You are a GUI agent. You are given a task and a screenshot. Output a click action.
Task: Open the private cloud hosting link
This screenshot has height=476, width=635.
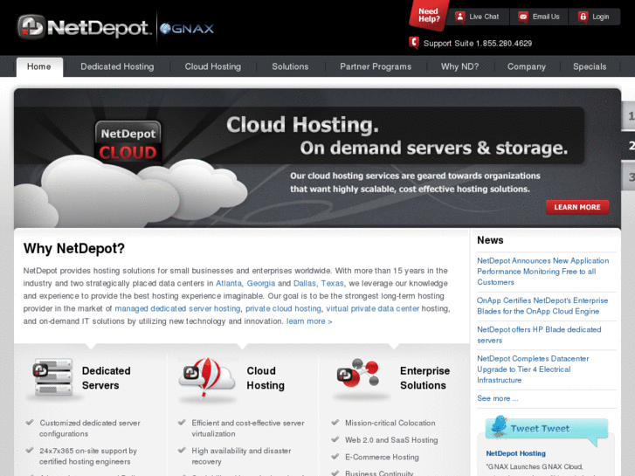283,308
